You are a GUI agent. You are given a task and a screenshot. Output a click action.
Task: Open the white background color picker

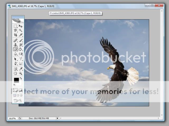(x=20, y=83)
